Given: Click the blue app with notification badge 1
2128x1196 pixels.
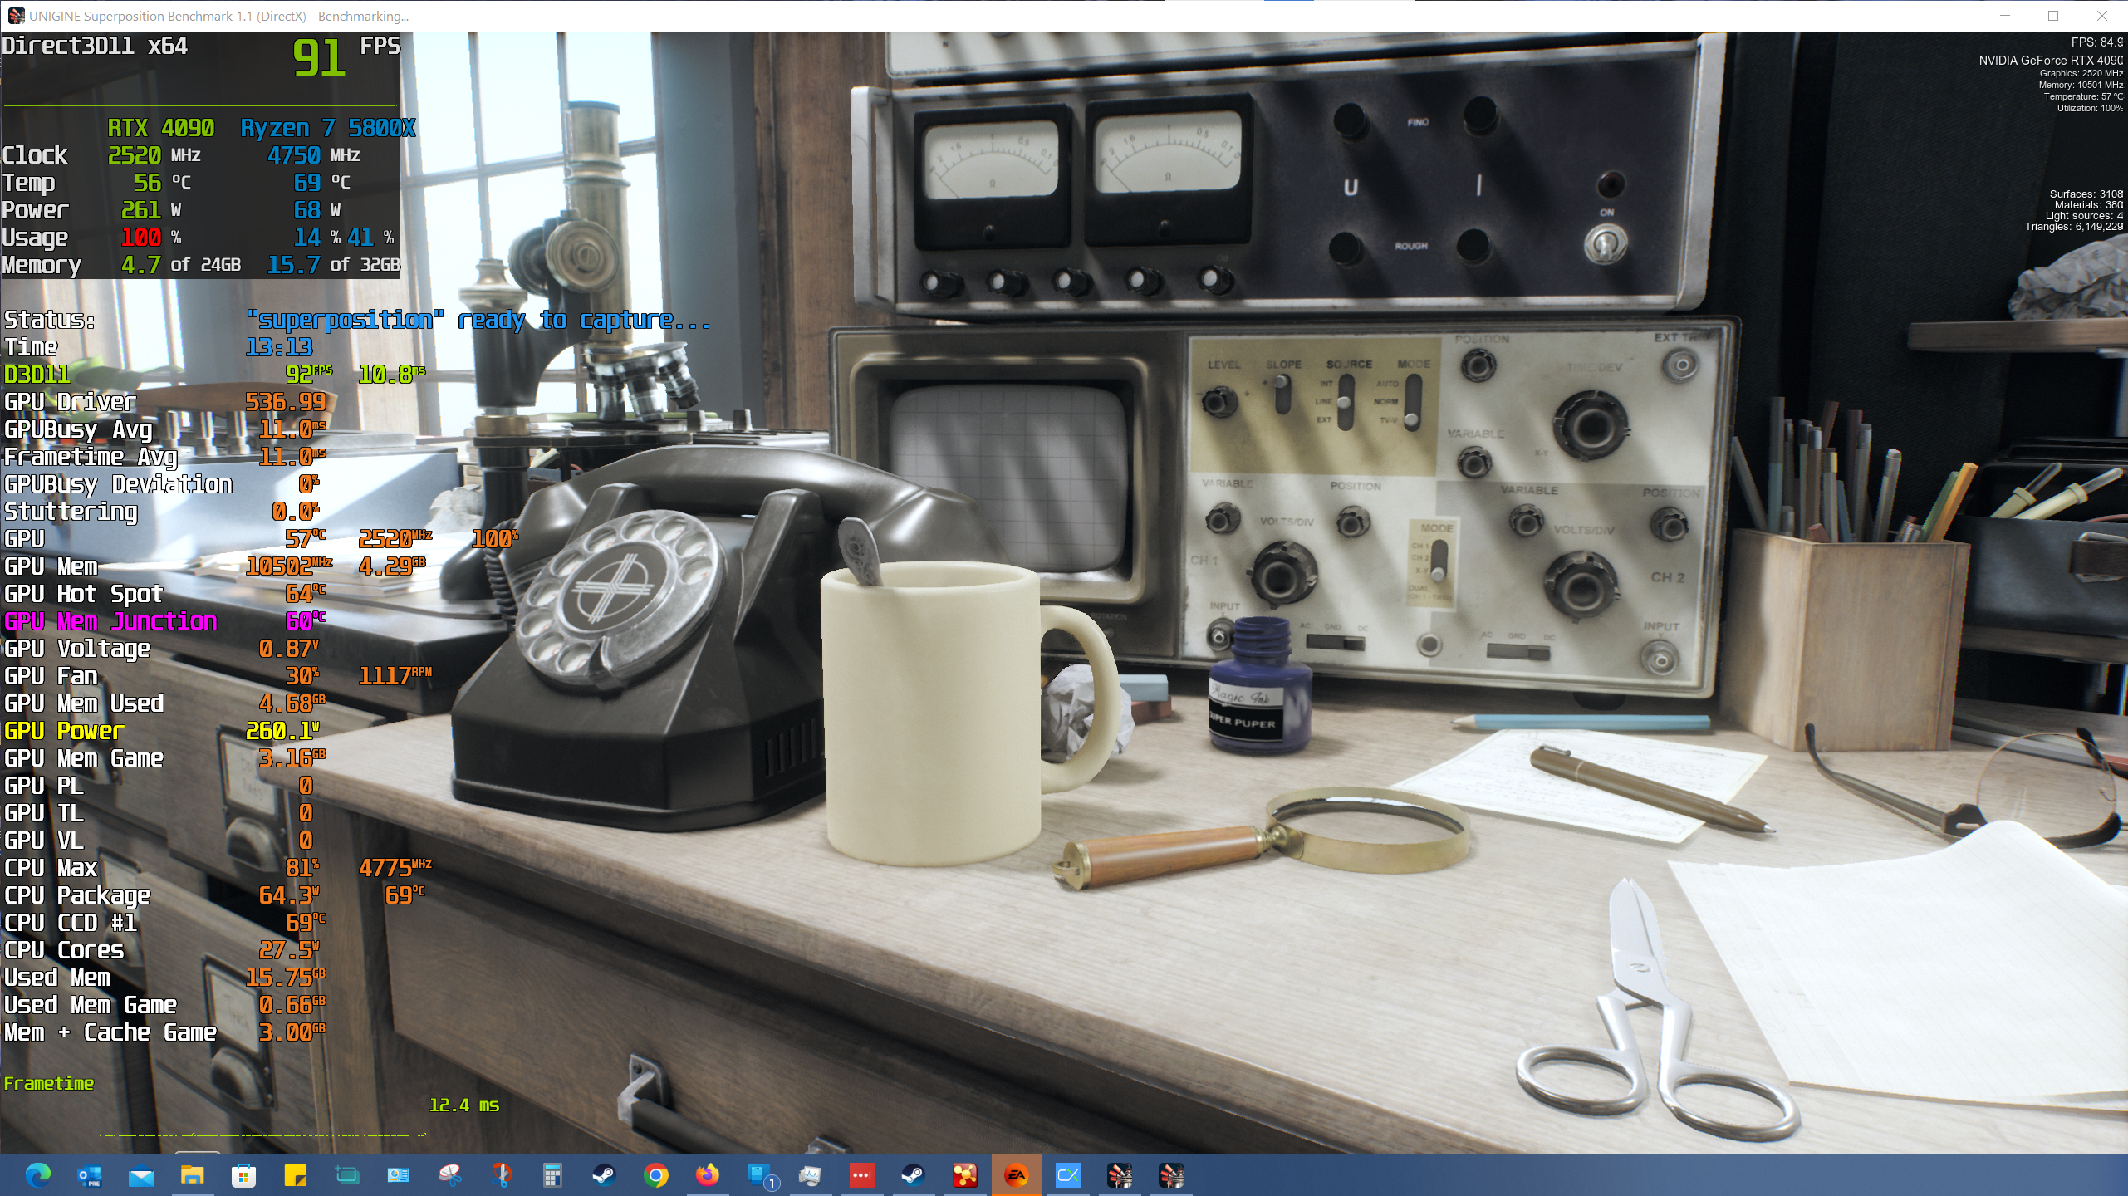Looking at the screenshot, I should [x=759, y=1175].
